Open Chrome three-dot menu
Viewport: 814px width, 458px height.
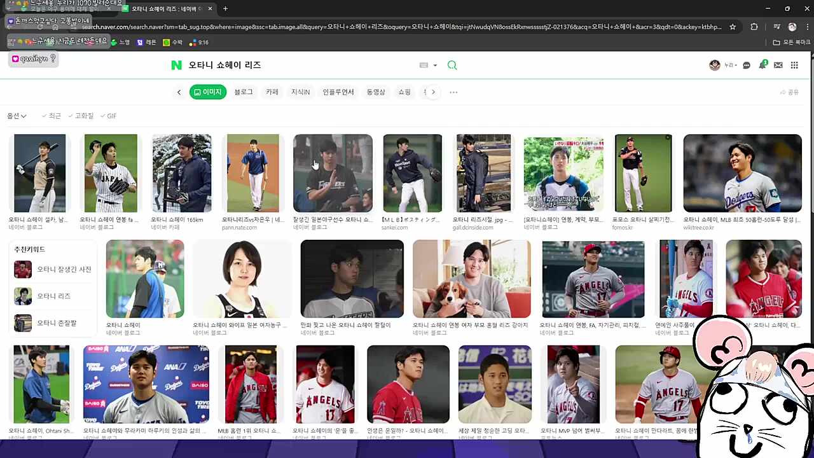point(806,27)
